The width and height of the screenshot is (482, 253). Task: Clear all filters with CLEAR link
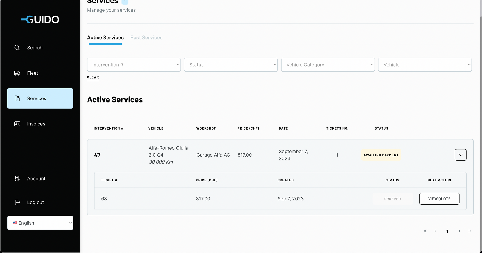pos(93,77)
